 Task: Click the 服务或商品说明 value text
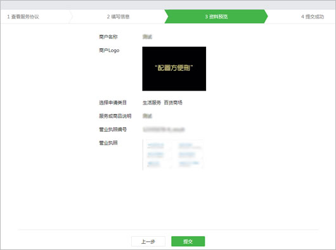[147, 116]
